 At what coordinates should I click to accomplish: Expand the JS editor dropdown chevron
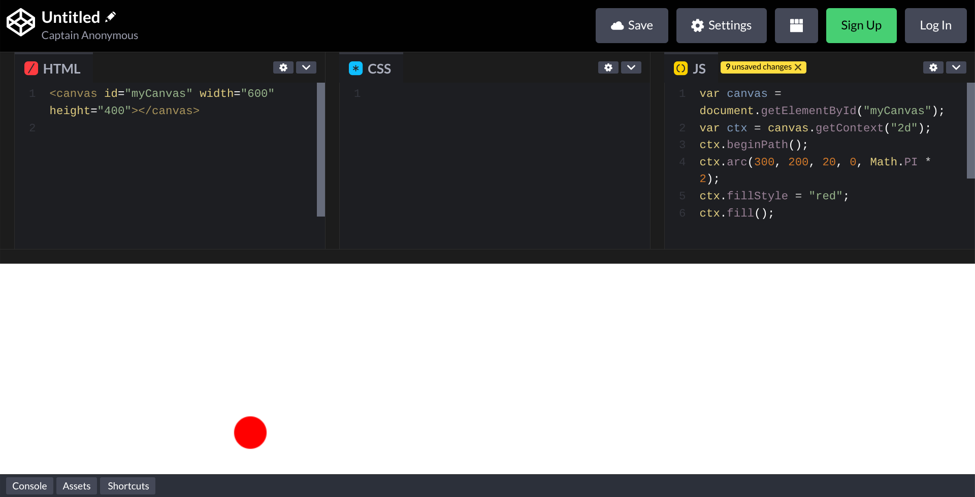click(x=956, y=67)
